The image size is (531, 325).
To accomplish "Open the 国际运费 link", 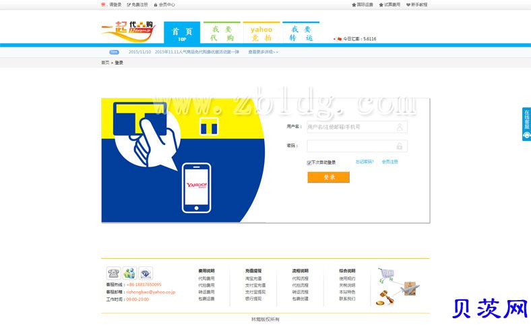I will tap(365, 5).
